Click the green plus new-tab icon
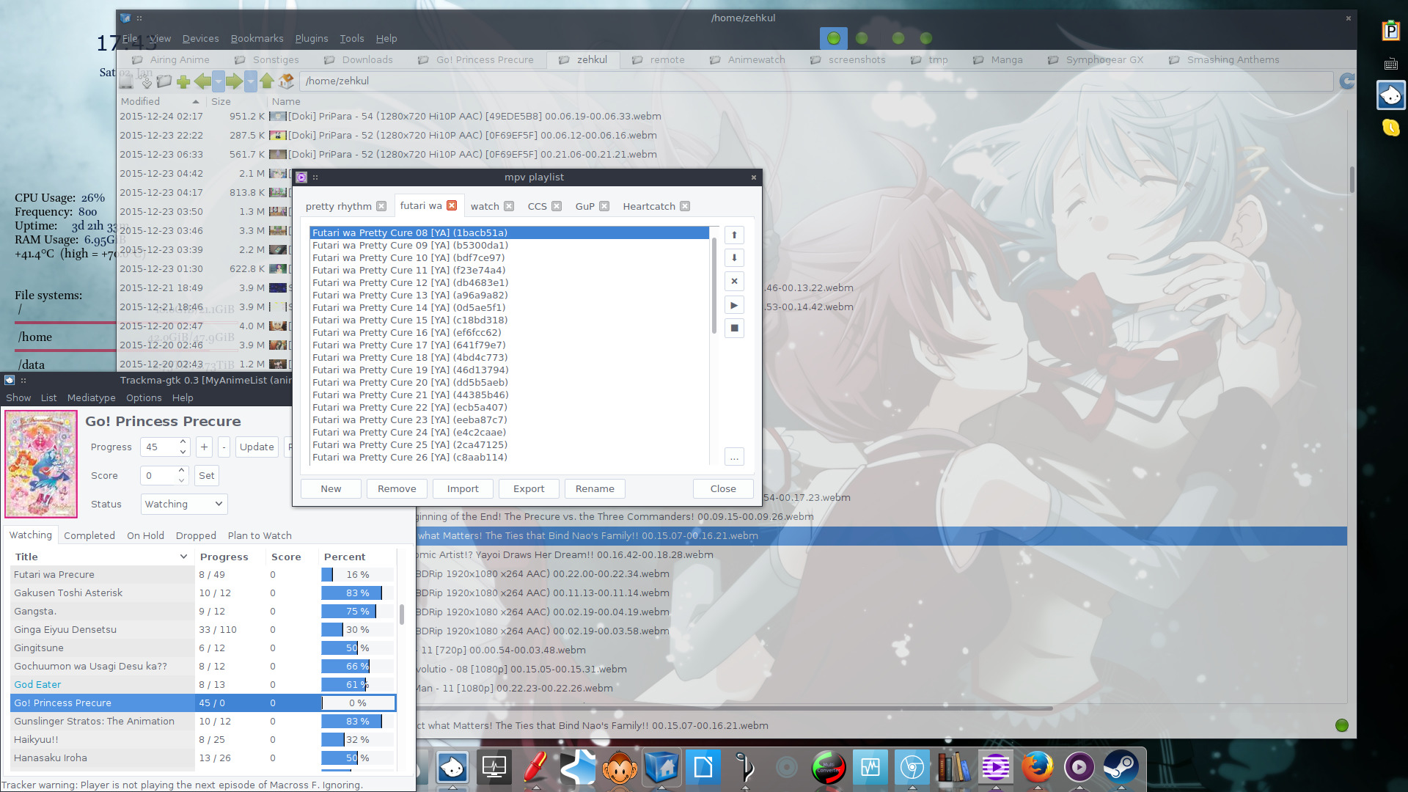Viewport: 1408px width, 792px height. coord(183,81)
